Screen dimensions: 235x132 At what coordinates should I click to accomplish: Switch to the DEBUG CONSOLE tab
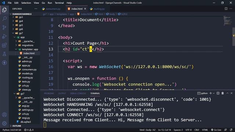[78, 93]
